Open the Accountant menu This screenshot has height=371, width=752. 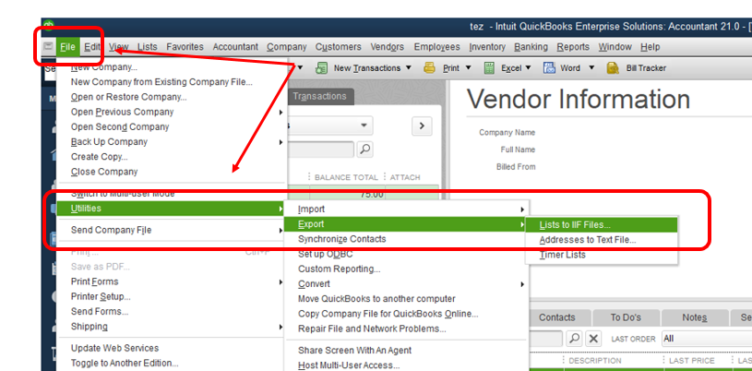pos(235,47)
